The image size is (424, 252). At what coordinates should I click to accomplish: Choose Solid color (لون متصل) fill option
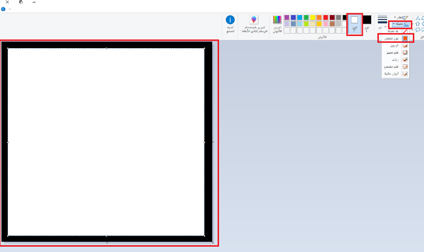(x=395, y=38)
